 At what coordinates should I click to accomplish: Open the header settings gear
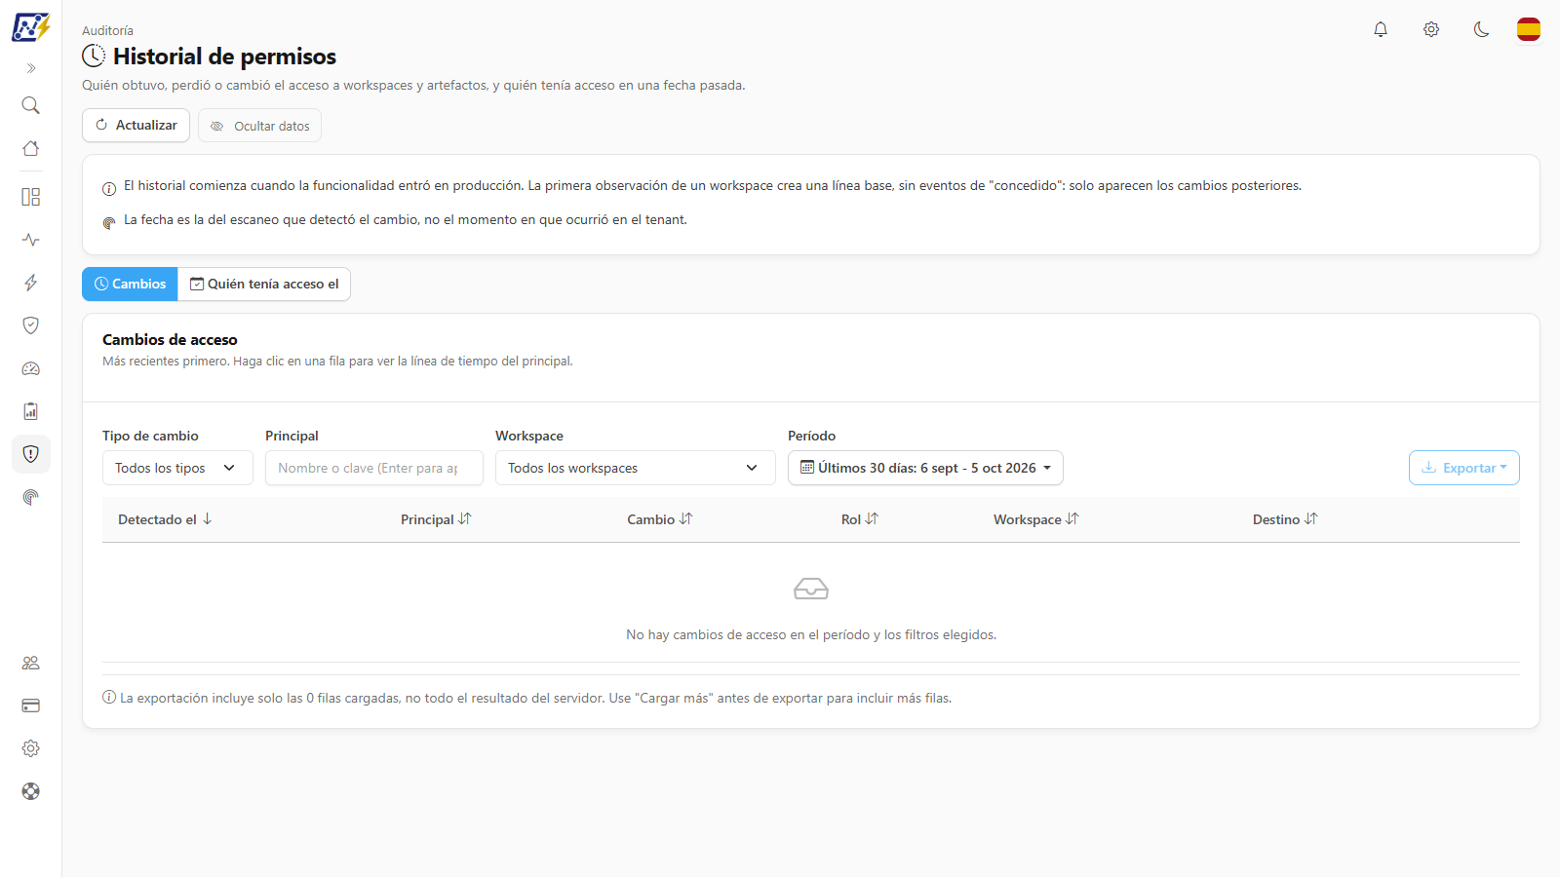point(1431,29)
